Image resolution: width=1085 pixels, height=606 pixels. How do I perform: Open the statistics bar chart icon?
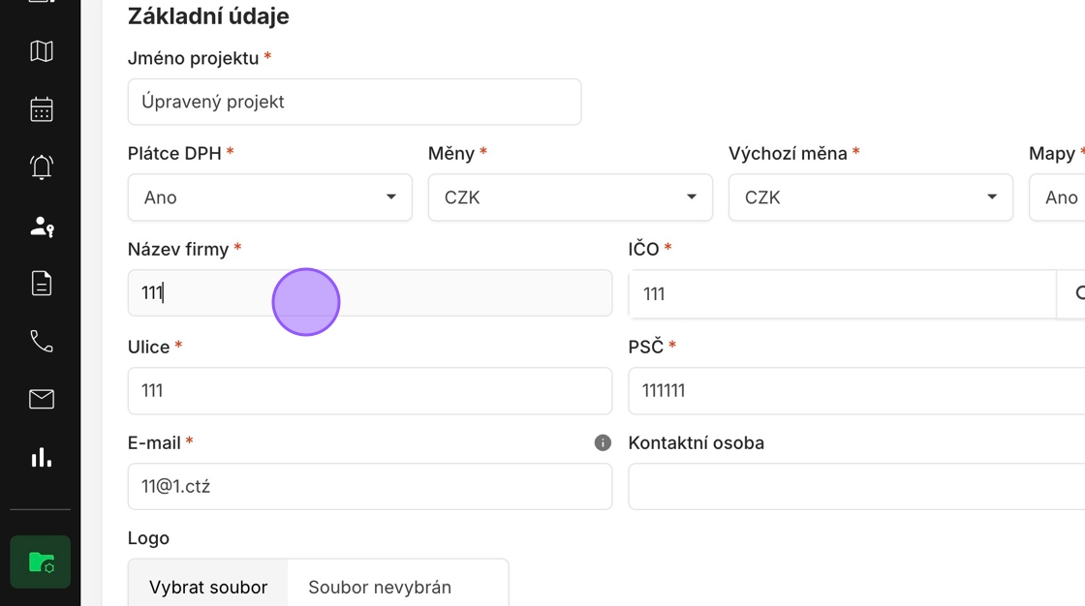click(42, 457)
